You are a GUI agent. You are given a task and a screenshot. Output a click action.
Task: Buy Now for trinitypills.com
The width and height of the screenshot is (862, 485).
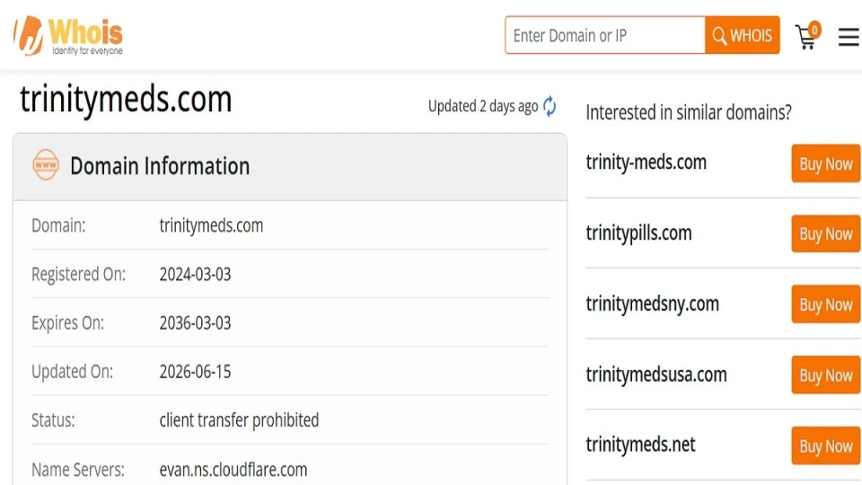[826, 234]
